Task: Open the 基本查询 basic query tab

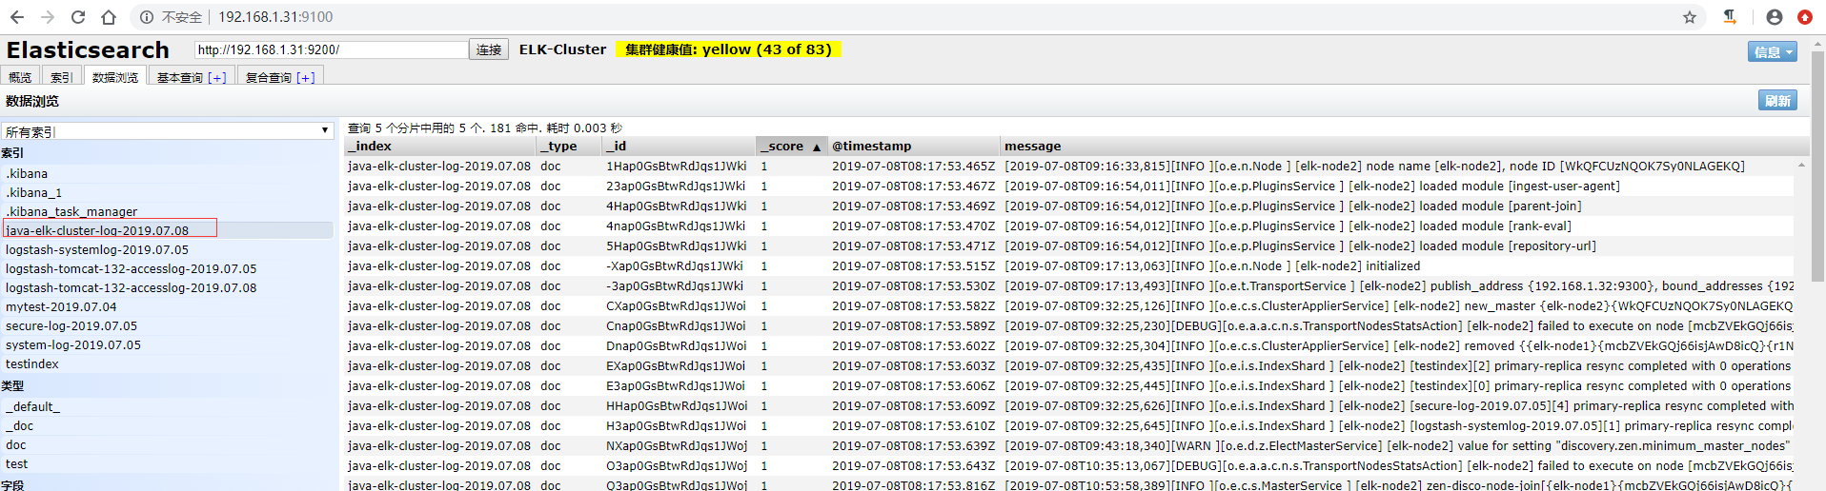Action: coord(180,77)
